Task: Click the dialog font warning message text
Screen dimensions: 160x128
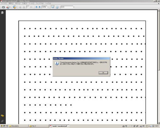Action: pos(83,63)
